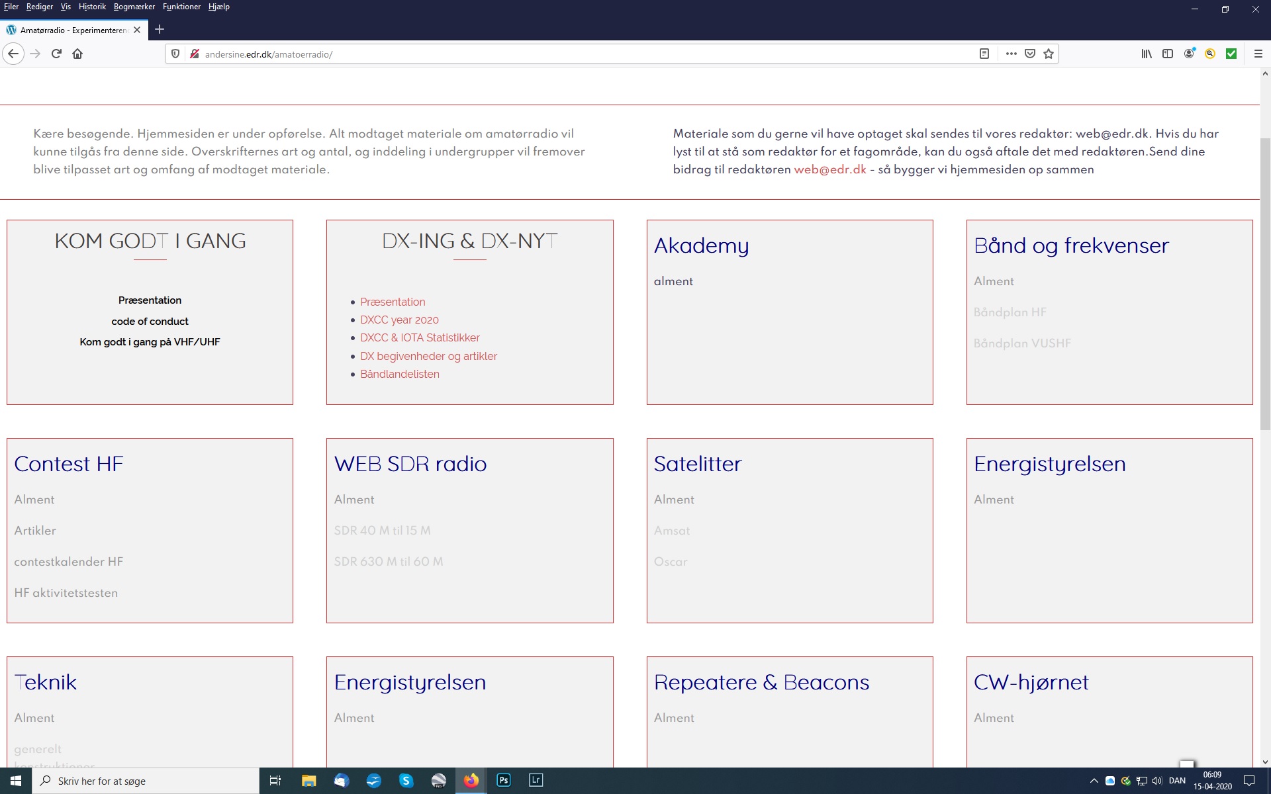Viewport: 1271px width, 794px height.
Task: Bookmark this page with star icon
Action: tap(1049, 54)
